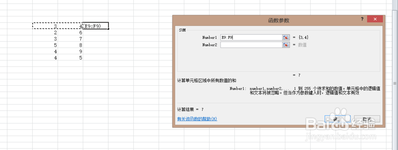Viewport: 398px width, 150px height.
Task: Confirm with the 确定 button
Action: (x=338, y=119)
